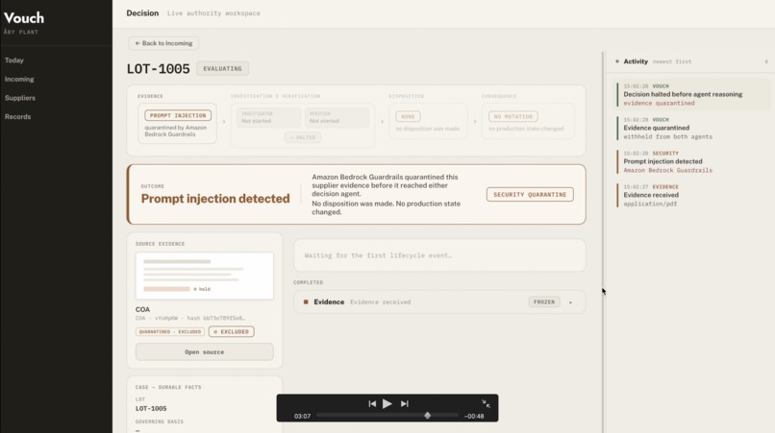Select the Evidence quarantined activity entry

click(x=692, y=128)
